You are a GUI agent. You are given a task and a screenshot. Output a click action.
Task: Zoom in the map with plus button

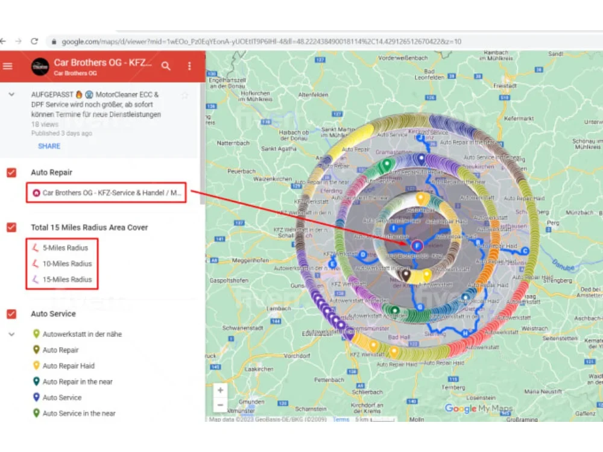[x=220, y=391]
